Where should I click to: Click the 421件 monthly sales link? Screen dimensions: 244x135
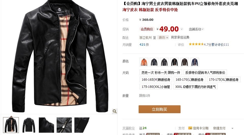click(144, 45)
